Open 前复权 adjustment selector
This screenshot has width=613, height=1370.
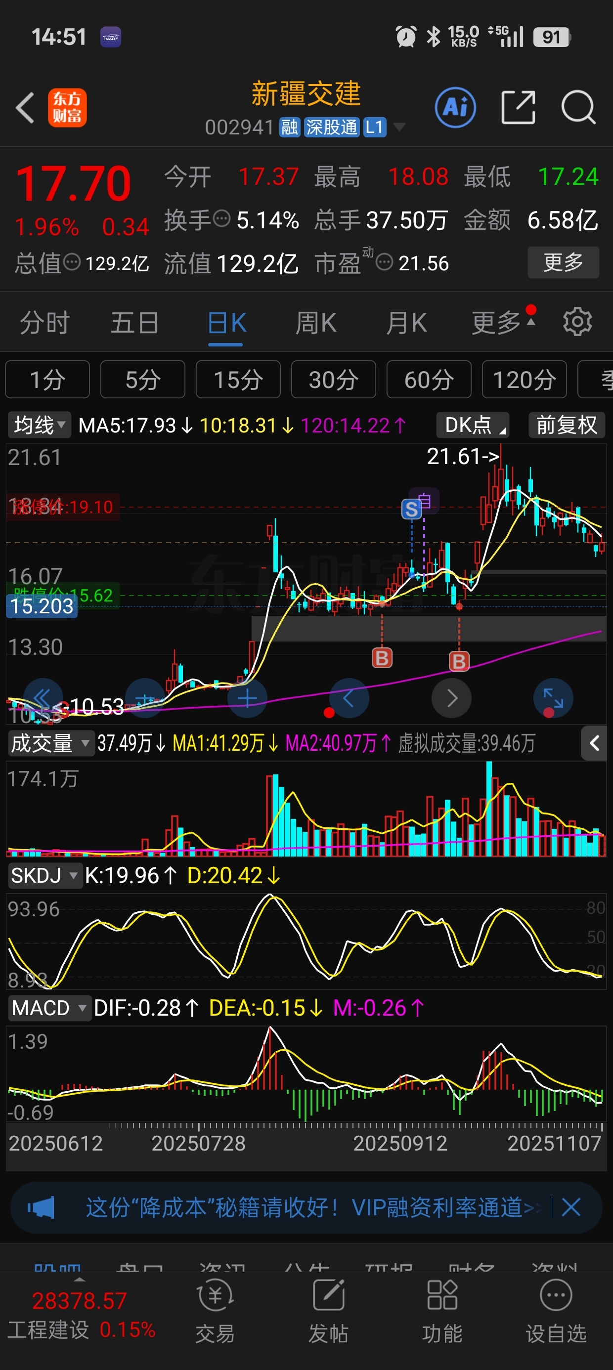pyautogui.click(x=567, y=425)
